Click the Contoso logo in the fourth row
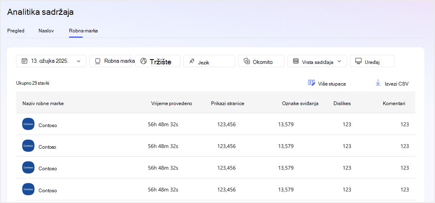 (28, 189)
